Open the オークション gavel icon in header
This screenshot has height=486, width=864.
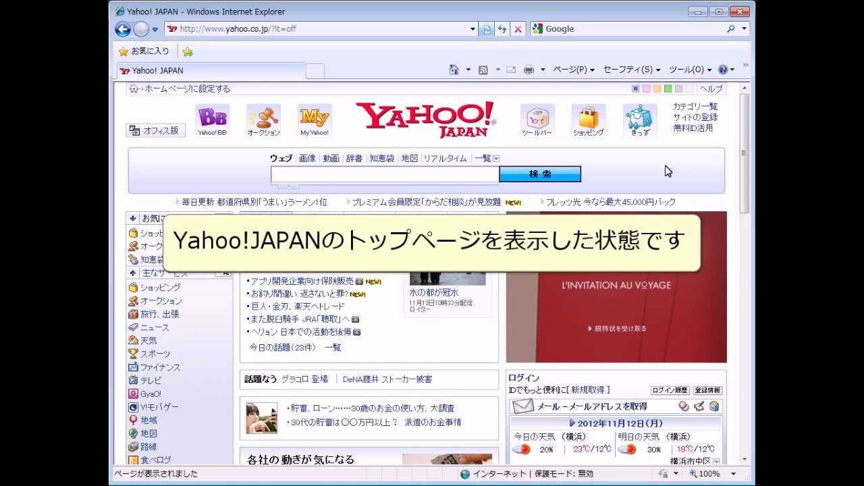pyautogui.click(x=263, y=120)
